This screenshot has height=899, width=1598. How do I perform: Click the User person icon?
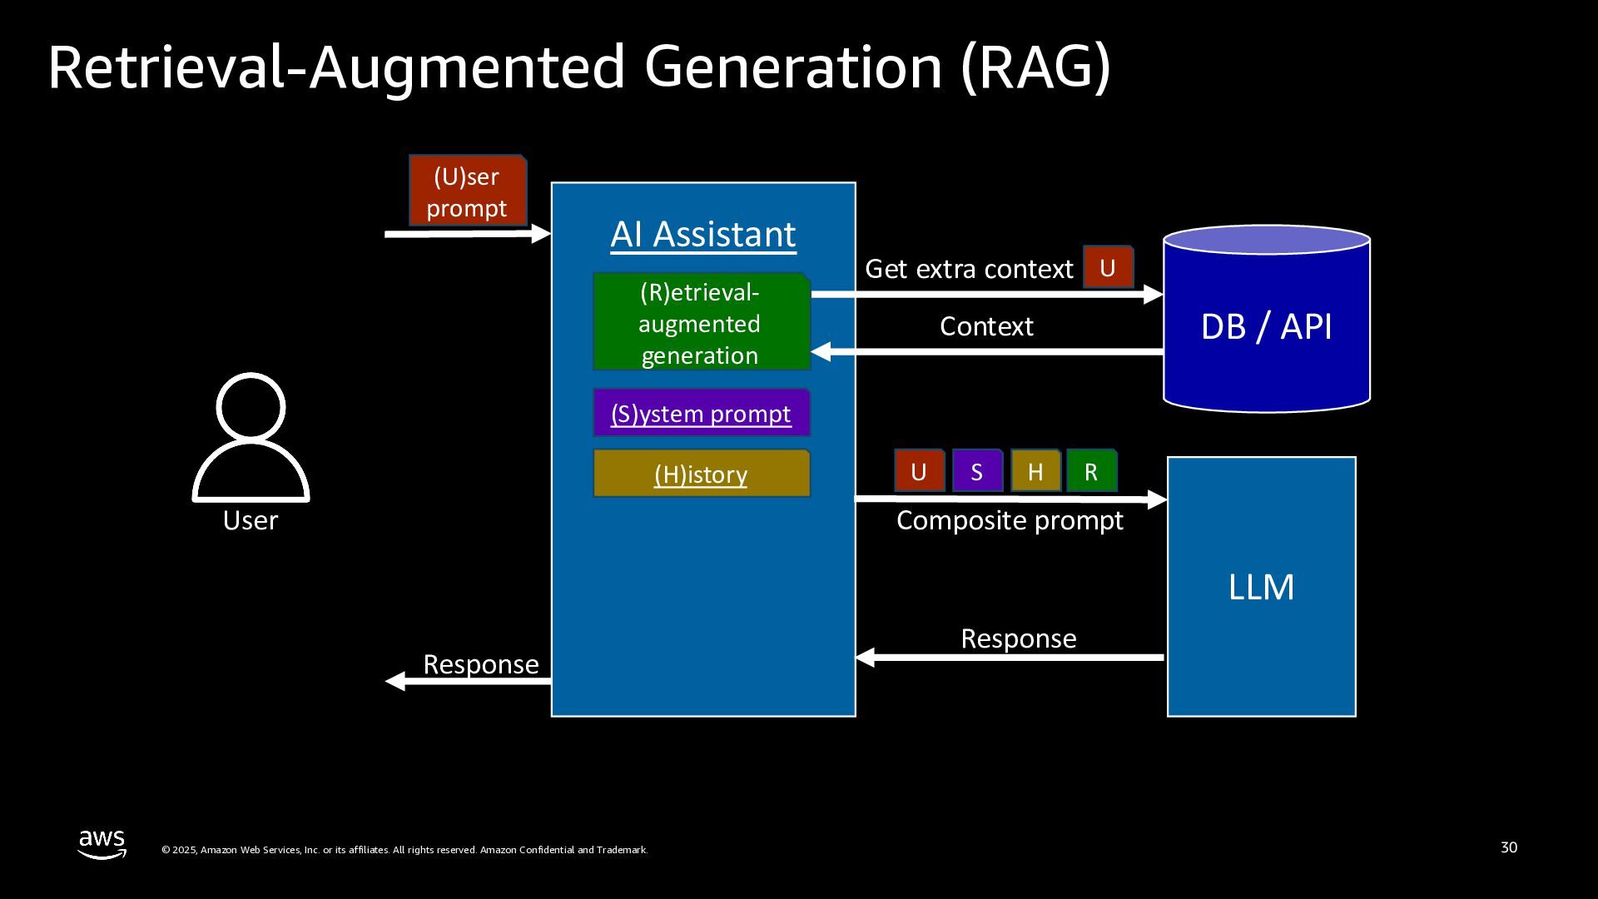tap(251, 438)
